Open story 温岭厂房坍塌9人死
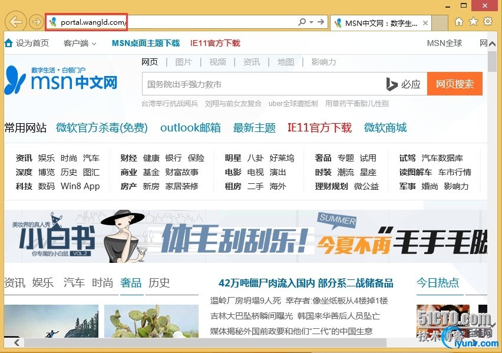 point(246,301)
